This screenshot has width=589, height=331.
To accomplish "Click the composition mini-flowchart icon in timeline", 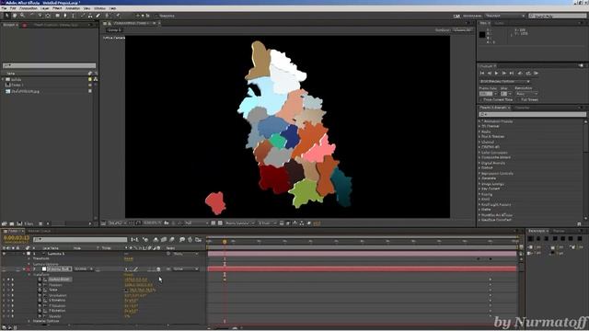I will click(x=134, y=239).
